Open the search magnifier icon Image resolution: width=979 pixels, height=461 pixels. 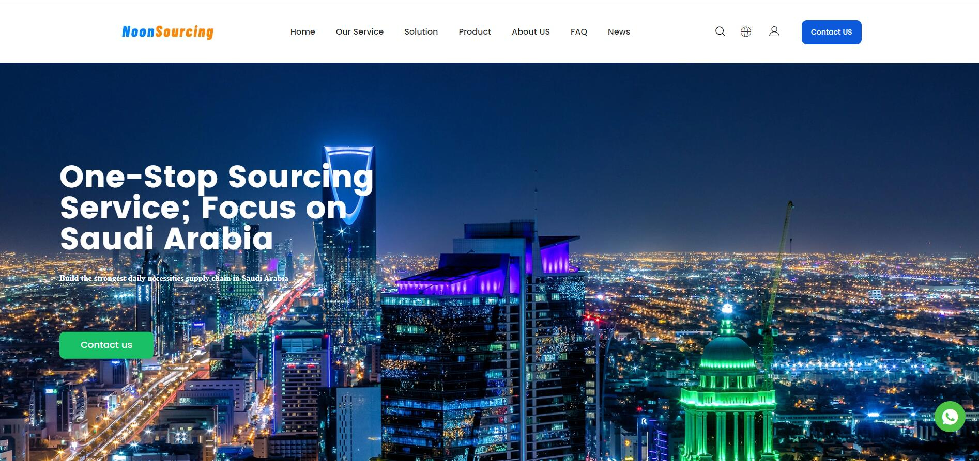(720, 31)
